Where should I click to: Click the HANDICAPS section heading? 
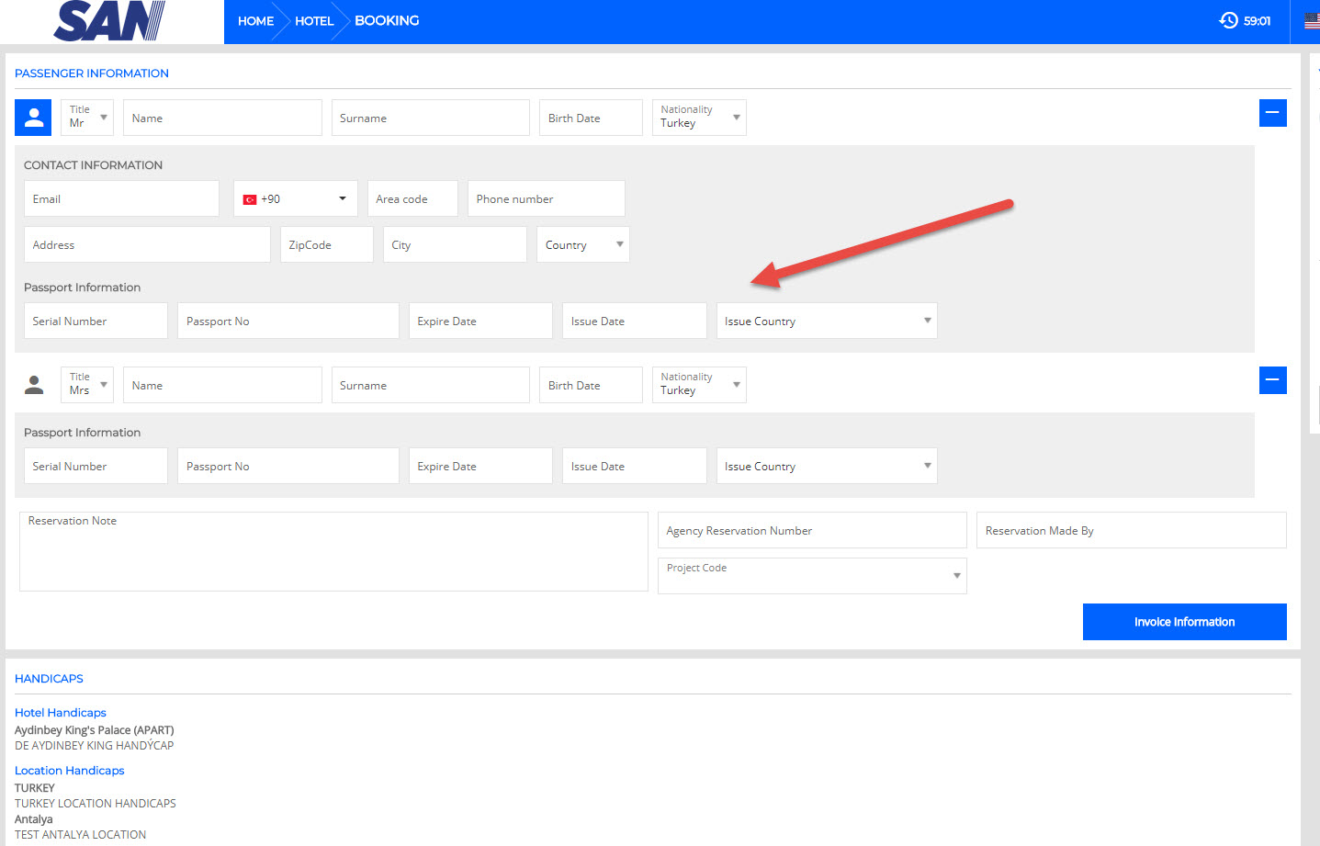point(49,679)
